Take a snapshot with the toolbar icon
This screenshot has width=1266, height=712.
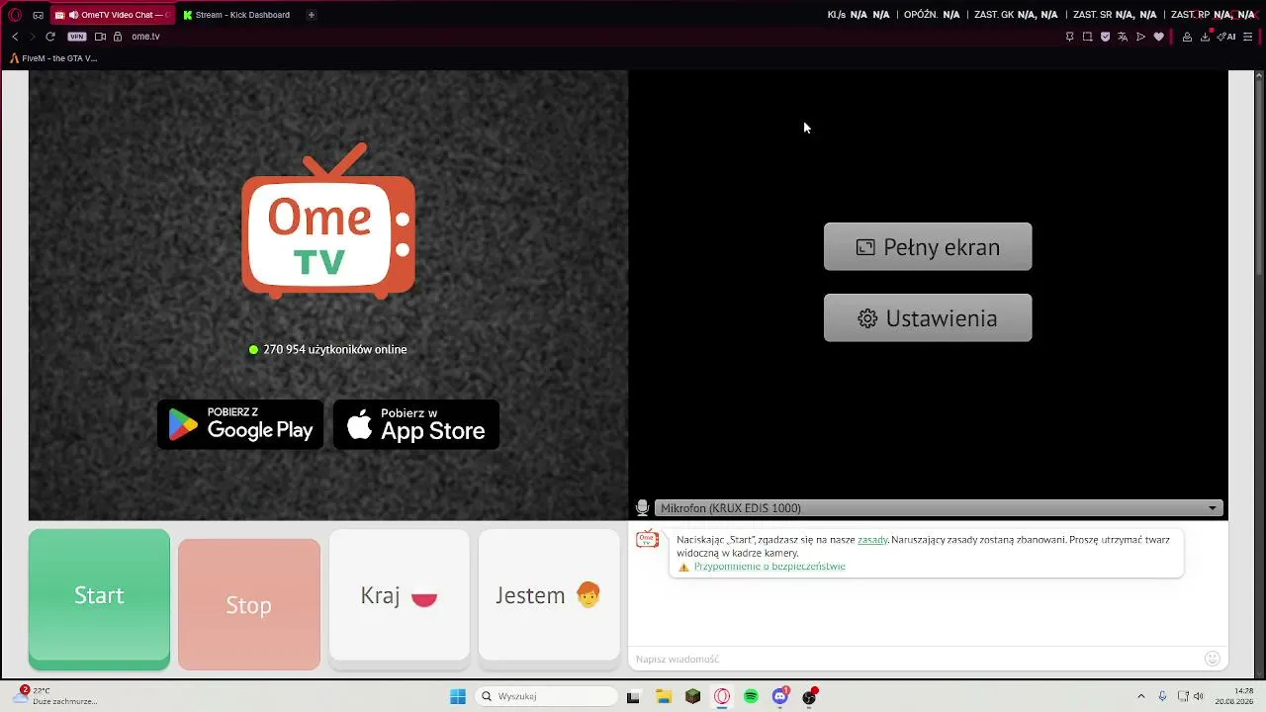coord(1087,37)
